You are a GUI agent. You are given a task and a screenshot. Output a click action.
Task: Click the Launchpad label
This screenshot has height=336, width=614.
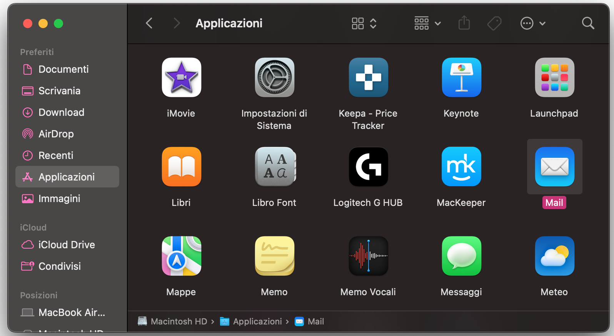[x=554, y=114]
